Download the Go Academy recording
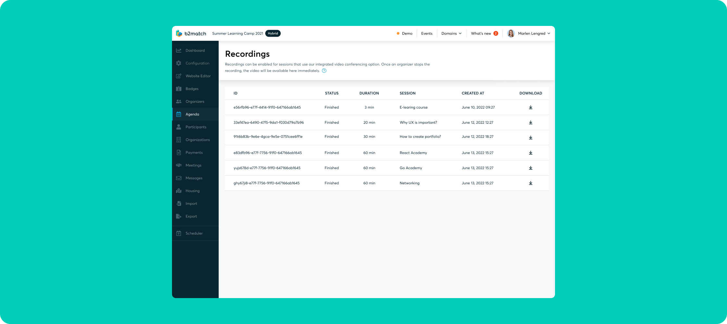Image resolution: width=727 pixels, height=324 pixels. coord(531,168)
